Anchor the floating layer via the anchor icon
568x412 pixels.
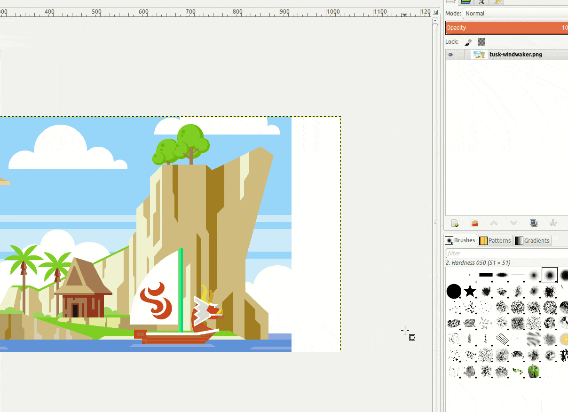point(553,223)
